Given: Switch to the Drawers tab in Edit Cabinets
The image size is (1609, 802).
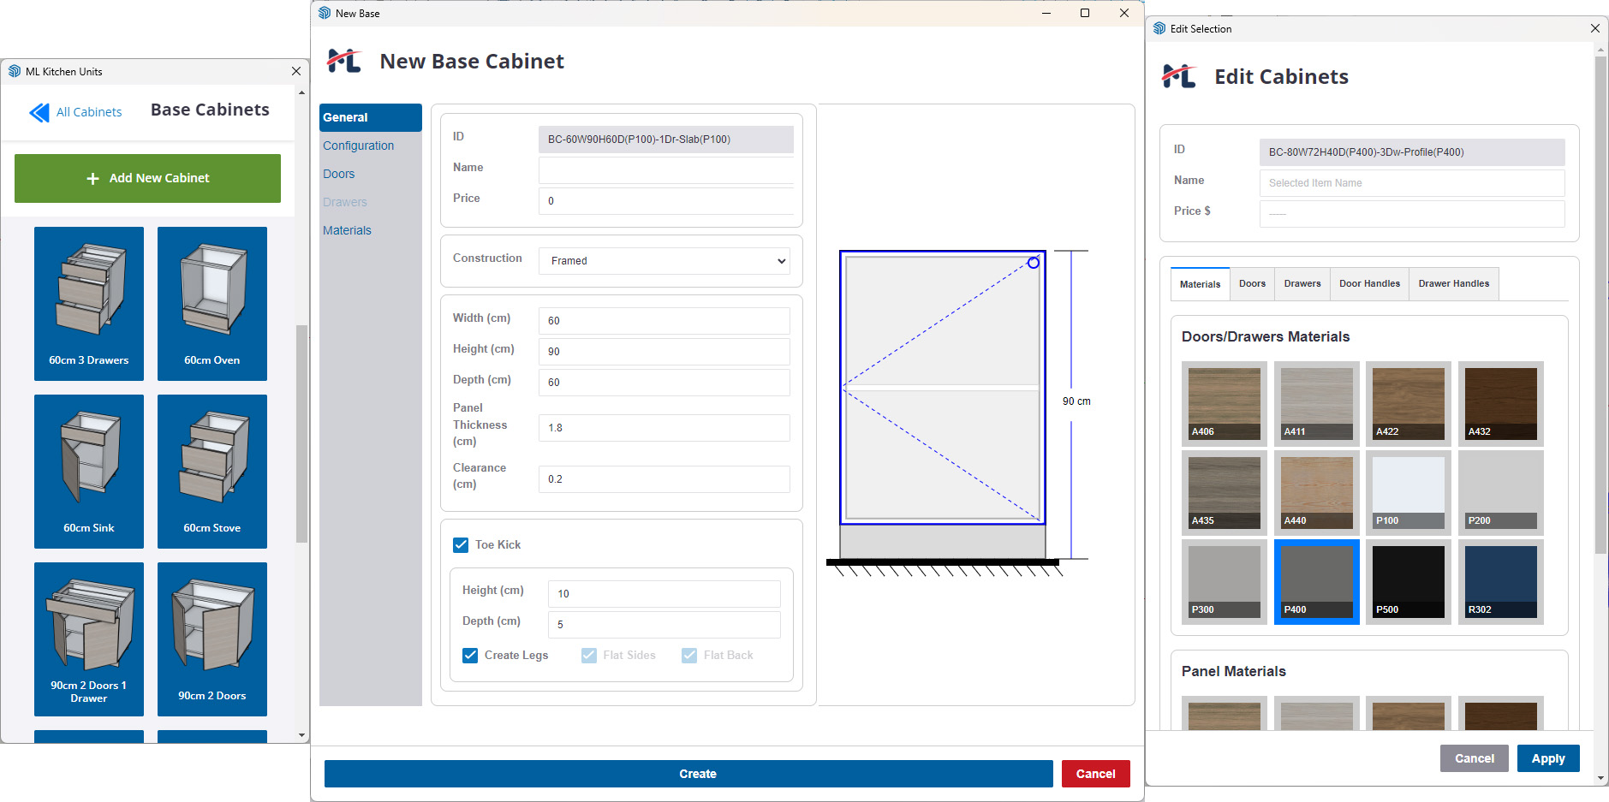Looking at the screenshot, I should point(1302,283).
